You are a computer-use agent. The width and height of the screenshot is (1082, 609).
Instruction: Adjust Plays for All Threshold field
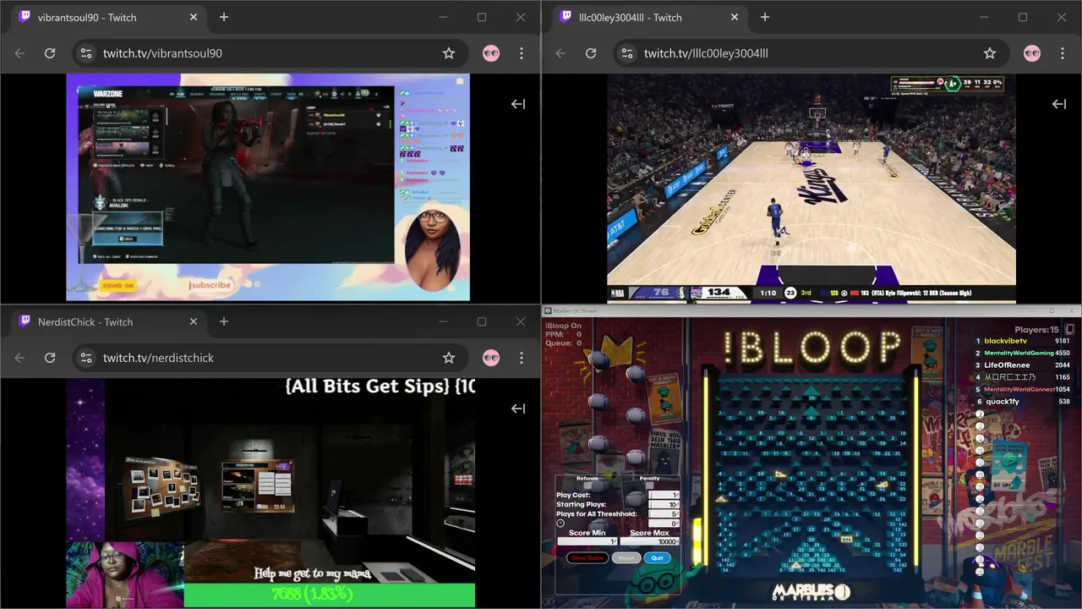(664, 513)
